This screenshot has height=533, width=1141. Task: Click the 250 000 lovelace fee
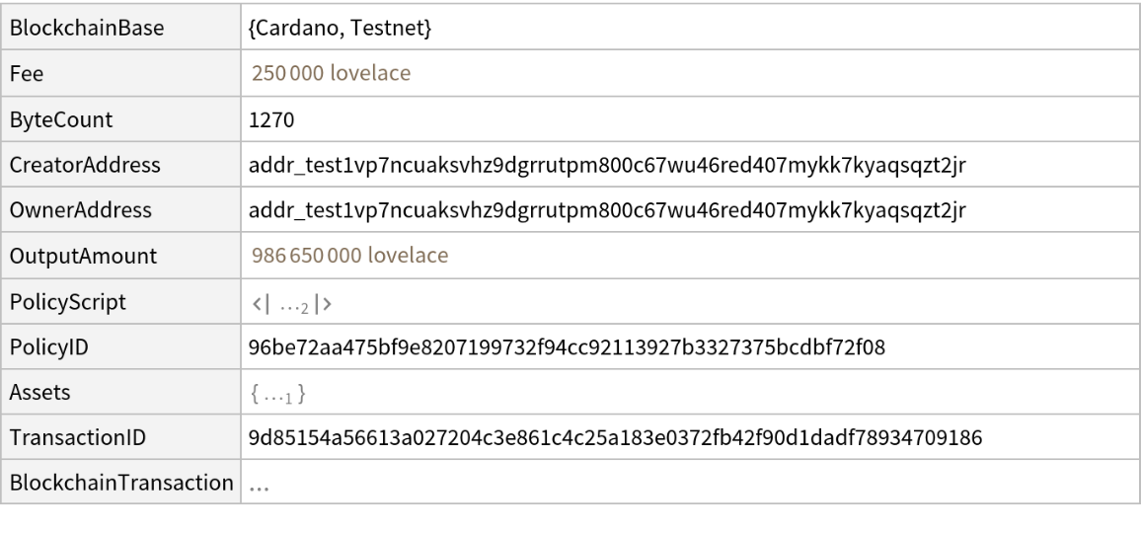coord(330,74)
